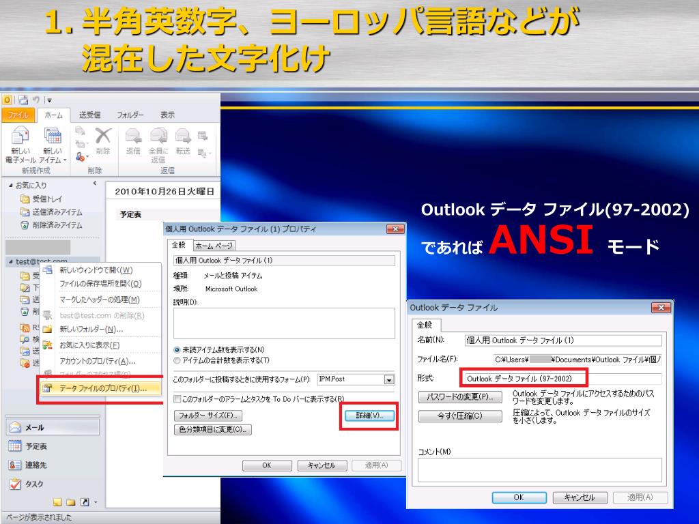The image size is (699, 524).
Task: Click Cancel in Outlook Data File dialog
Action: (x=580, y=497)
